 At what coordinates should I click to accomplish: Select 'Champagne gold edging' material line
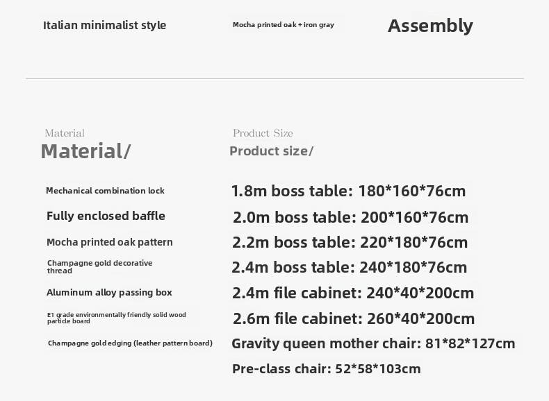click(x=130, y=343)
